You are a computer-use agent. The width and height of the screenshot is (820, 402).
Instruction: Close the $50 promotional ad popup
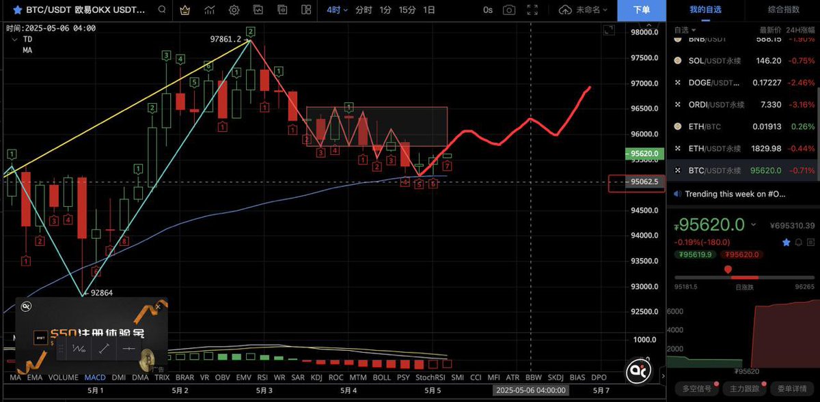tap(157, 306)
